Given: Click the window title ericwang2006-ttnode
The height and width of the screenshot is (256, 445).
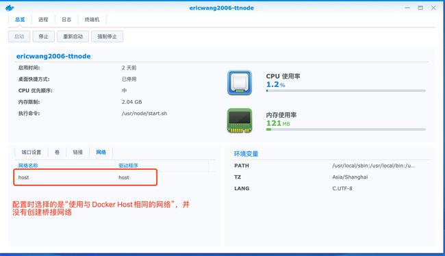Looking at the screenshot, I should (222, 8).
